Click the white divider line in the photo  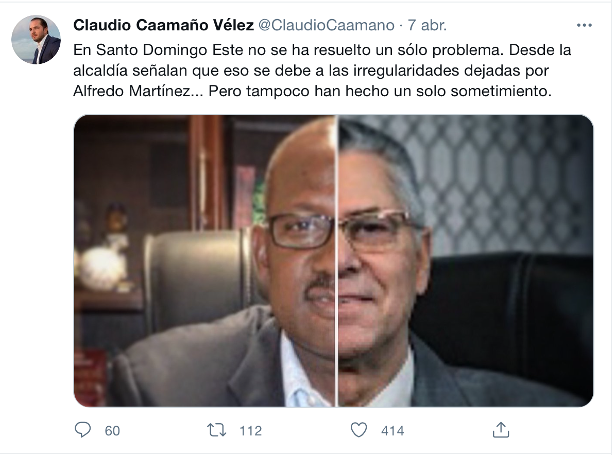coord(337,260)
